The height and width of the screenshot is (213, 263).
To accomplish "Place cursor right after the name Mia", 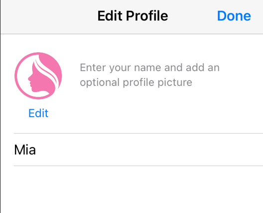I will point(36,149).
